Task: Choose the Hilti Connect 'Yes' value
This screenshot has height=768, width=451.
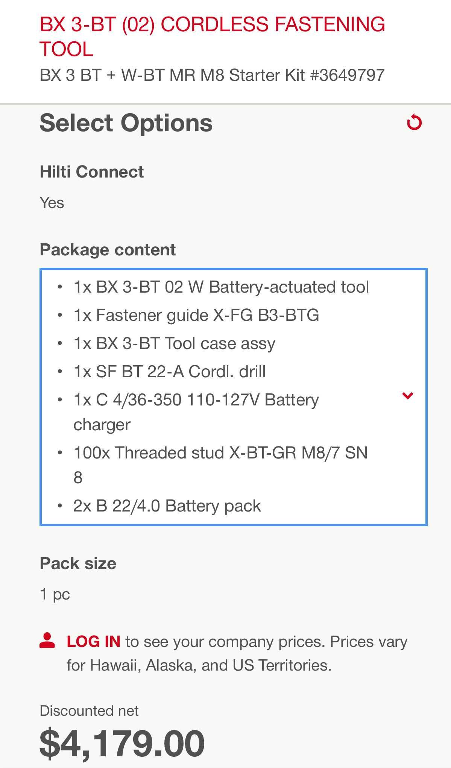Action: [x=52, y=203]
